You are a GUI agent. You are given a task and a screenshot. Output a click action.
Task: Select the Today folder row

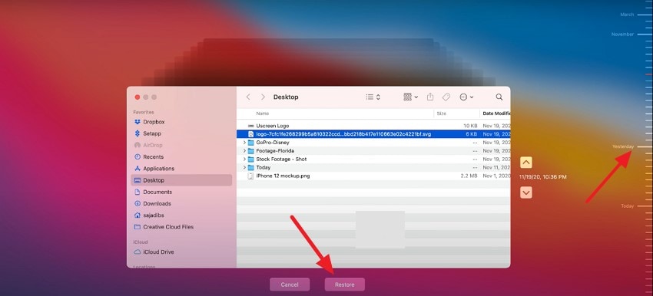tap(373, 167)
